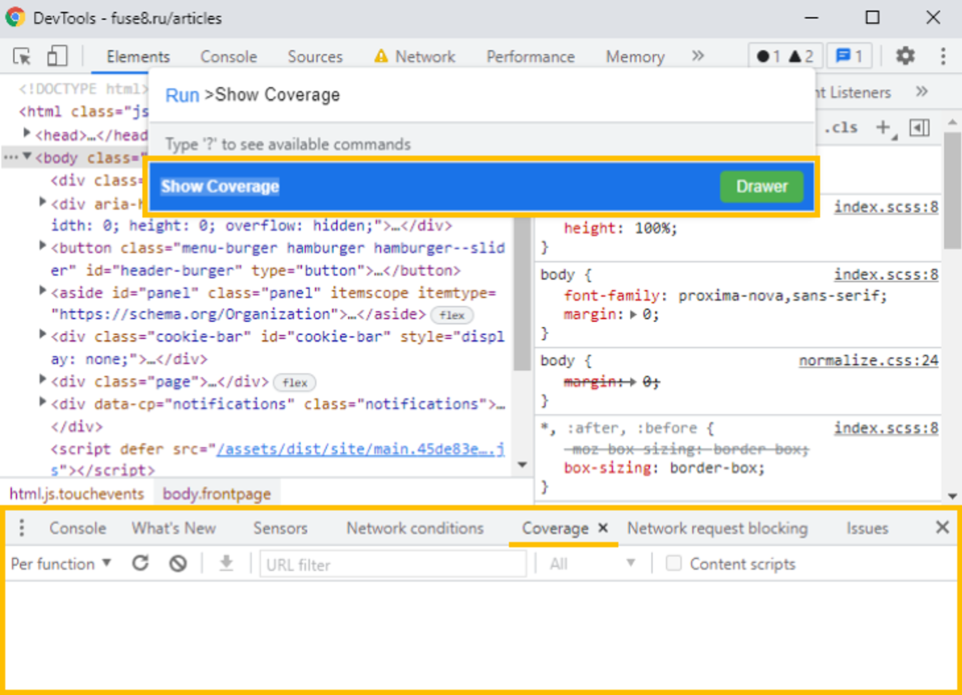This screenshot has width=962, height=695.
Task: Open the All coverage filter dropdown
Action: [592, 563]
